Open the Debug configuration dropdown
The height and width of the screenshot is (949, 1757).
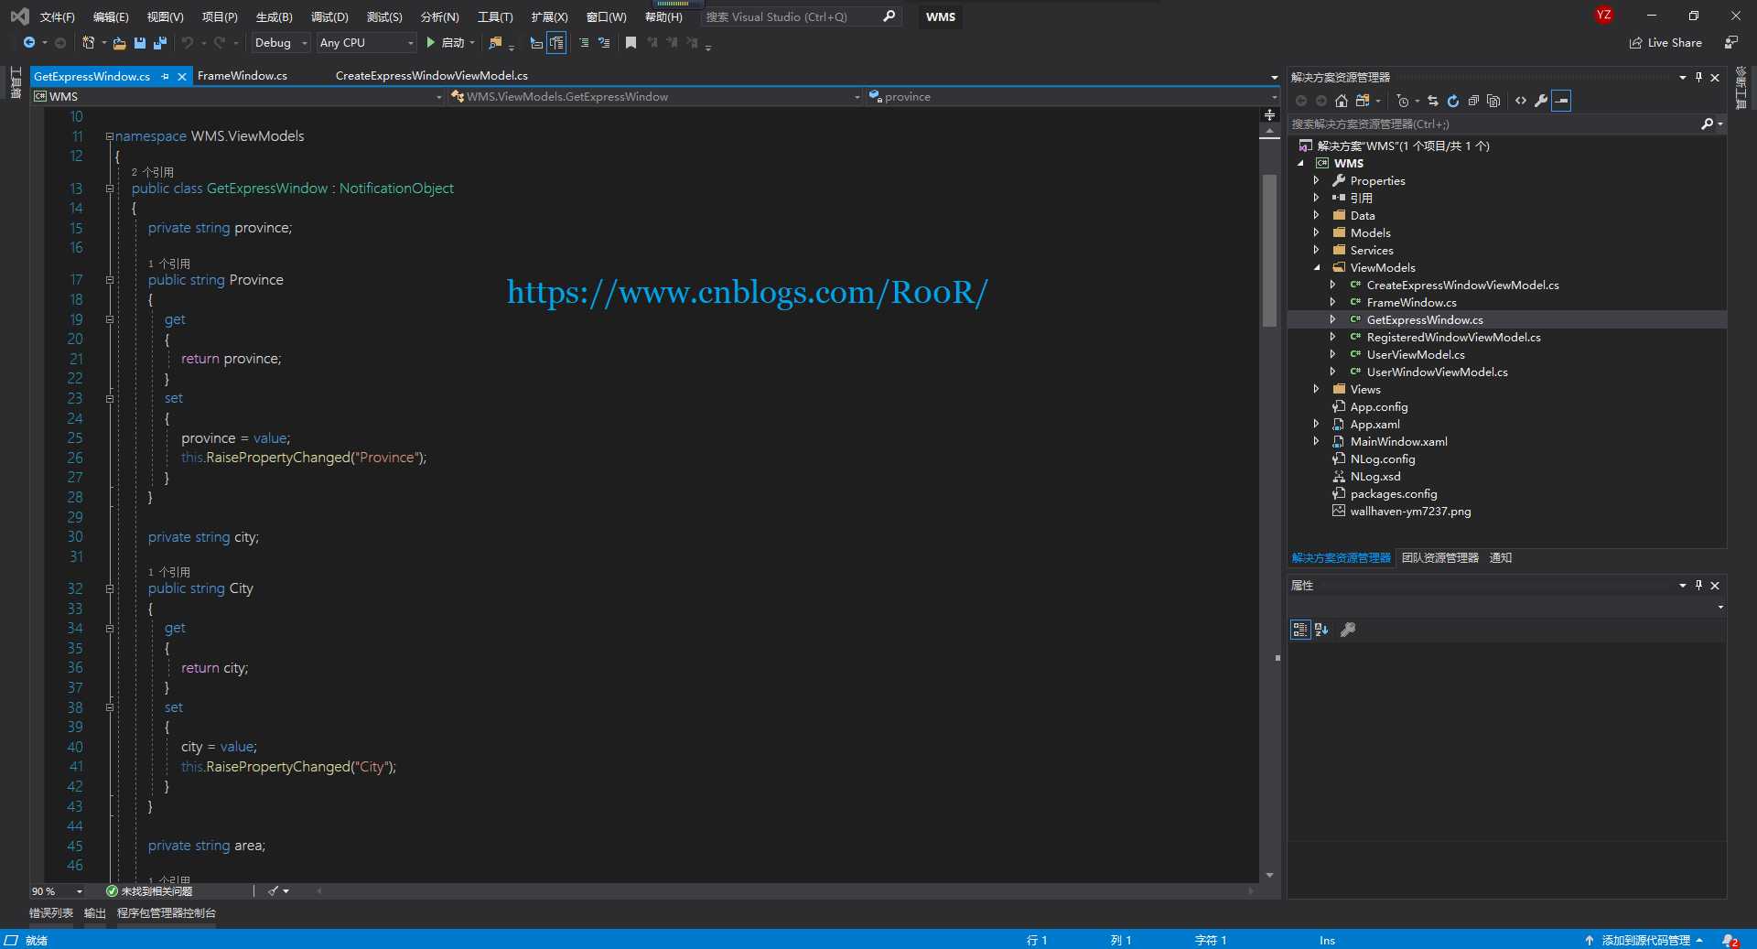[x=281, y=43]
